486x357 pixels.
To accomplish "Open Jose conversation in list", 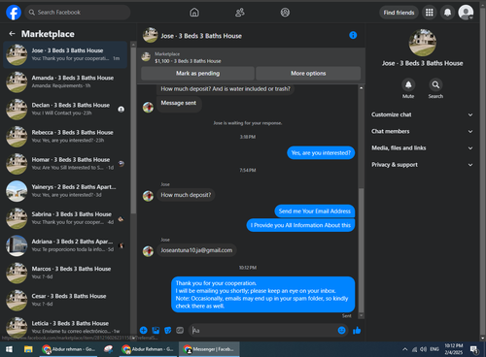I will [x=65, y=54].
